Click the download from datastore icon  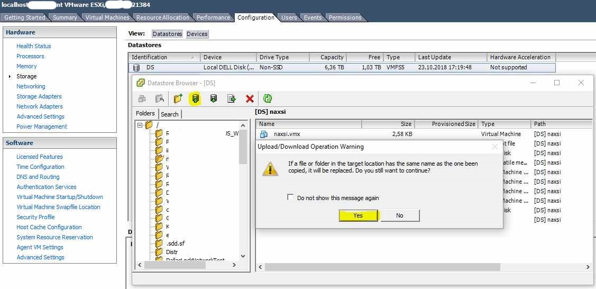click(x=214, y=99)
